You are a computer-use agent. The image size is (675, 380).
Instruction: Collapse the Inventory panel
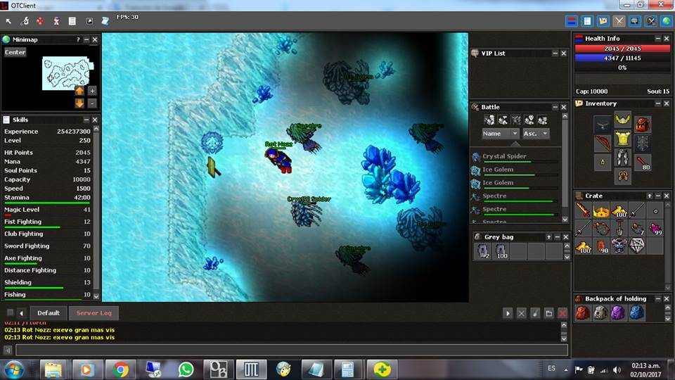[x=658, y=104]
